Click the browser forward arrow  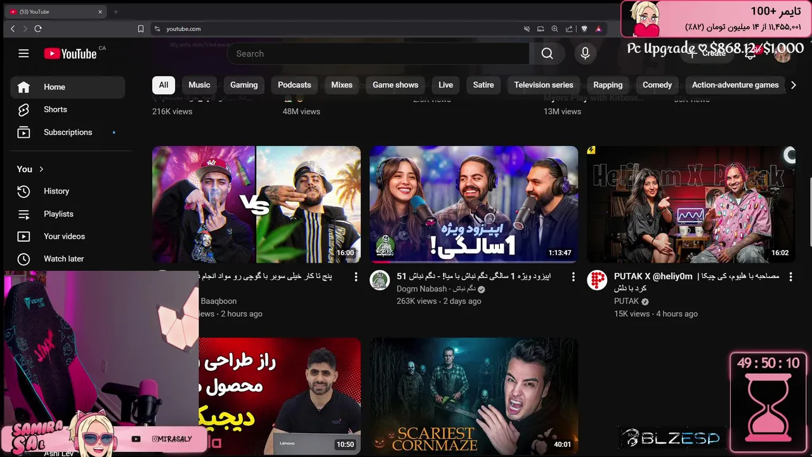click(x=25, y=29)
